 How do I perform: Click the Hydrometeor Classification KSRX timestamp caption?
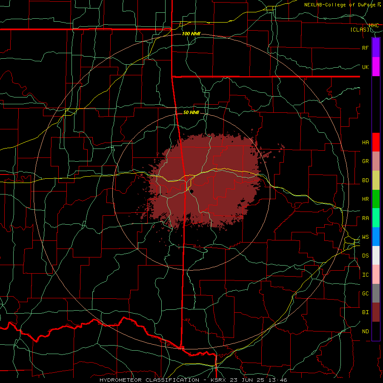coord(193,380)
